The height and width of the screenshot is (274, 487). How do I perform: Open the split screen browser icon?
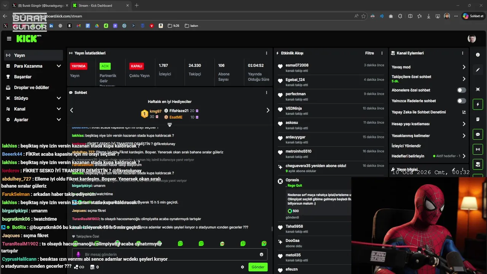pyautogui.click(x=410, y=16)
